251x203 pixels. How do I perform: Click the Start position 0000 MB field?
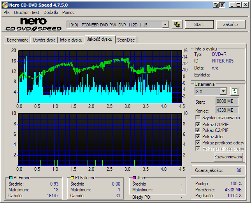coord(227,101)
